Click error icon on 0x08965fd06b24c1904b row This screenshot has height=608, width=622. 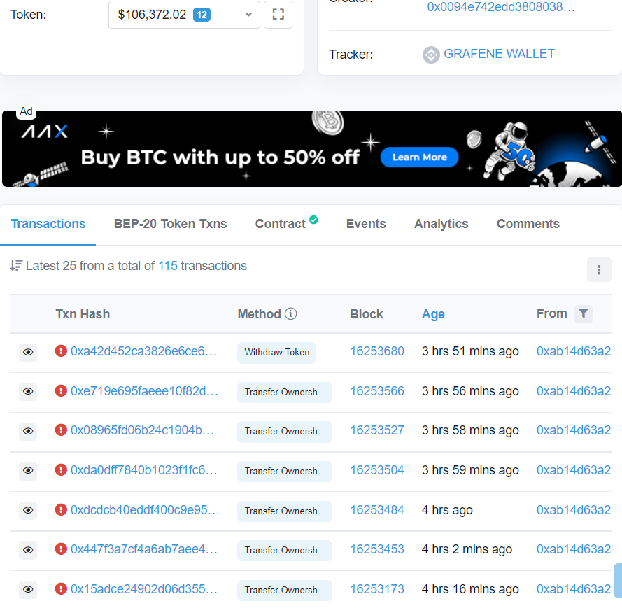coord(61,430)
